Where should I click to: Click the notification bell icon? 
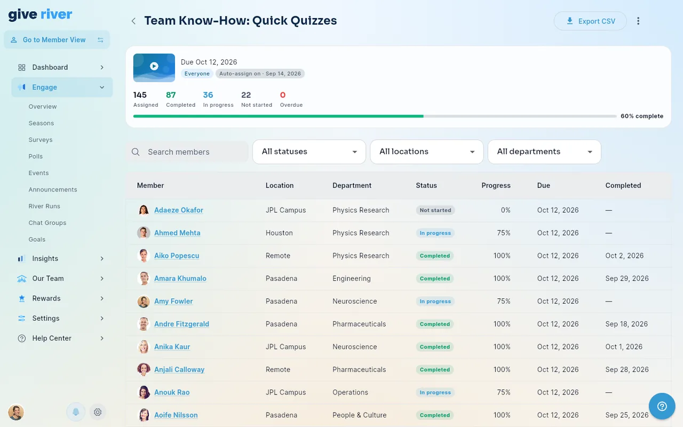[x=76, y=412]
